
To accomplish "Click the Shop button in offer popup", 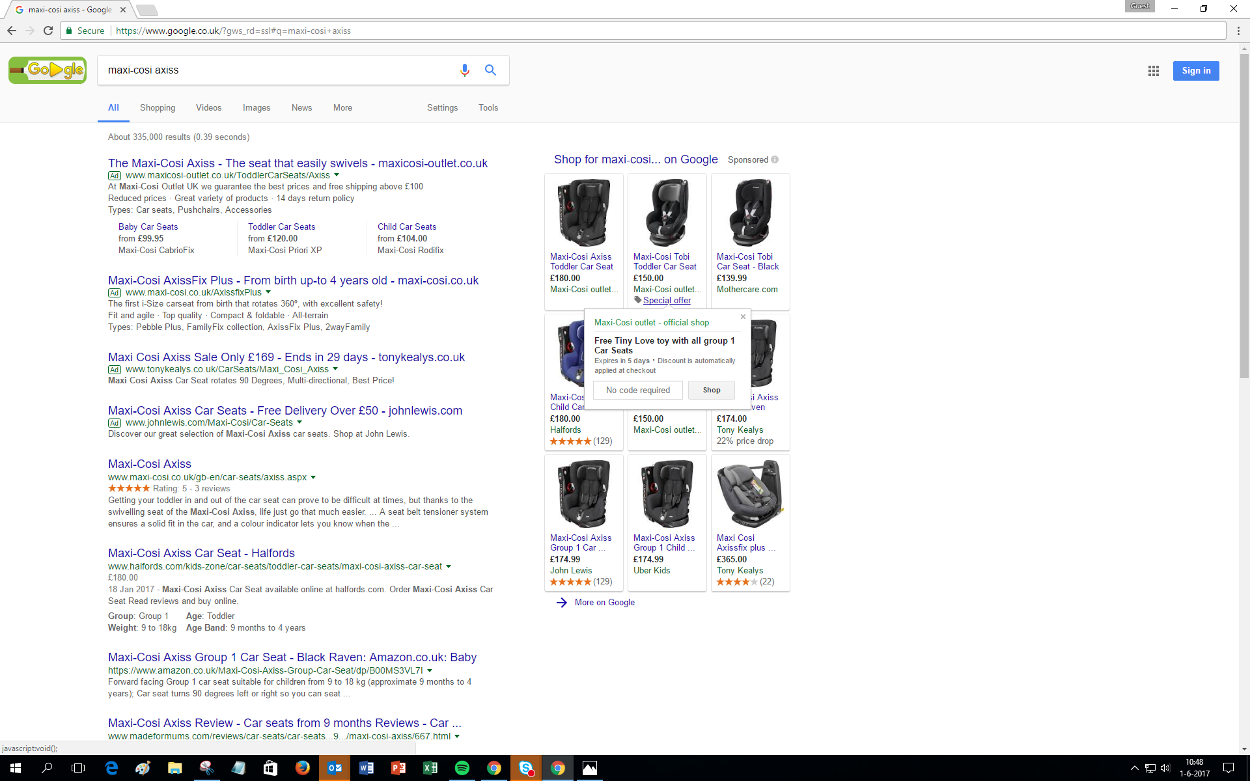I will [712, 390].
